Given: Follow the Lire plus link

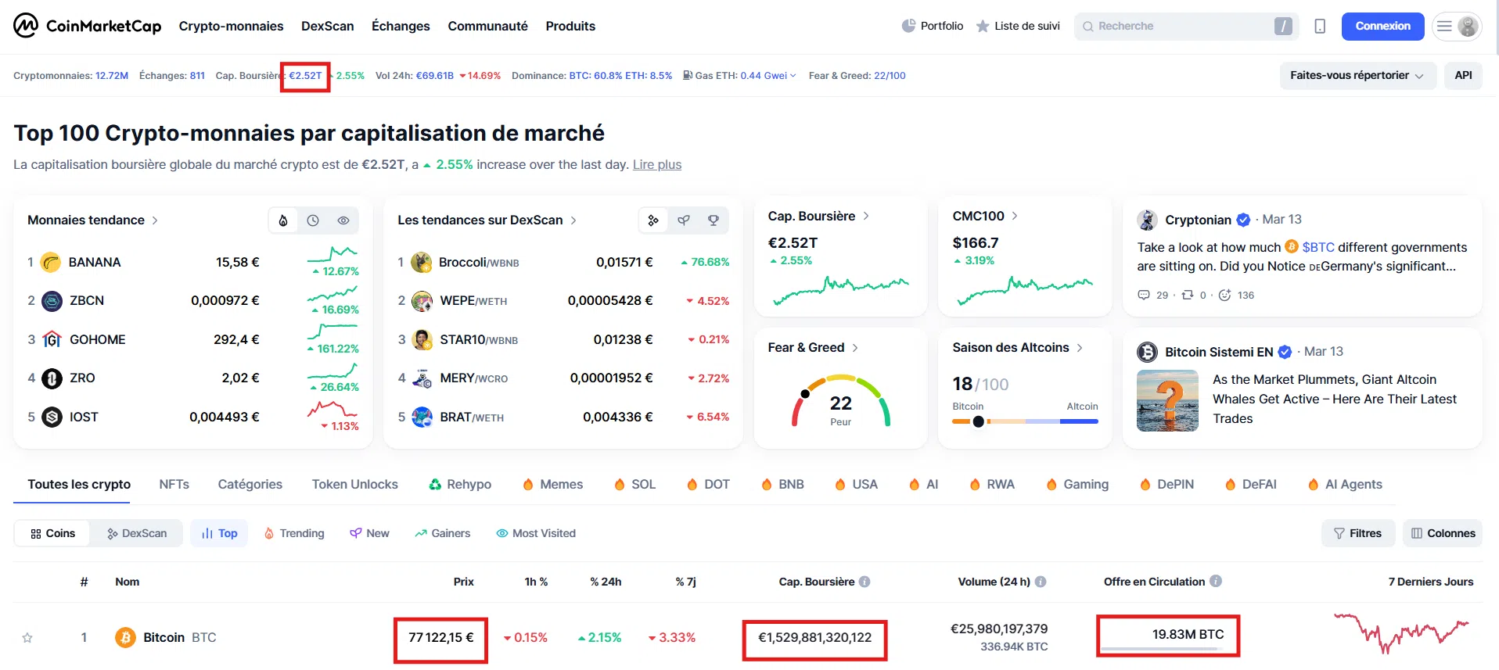Looking at the screenshot, I should click(656, 165).
